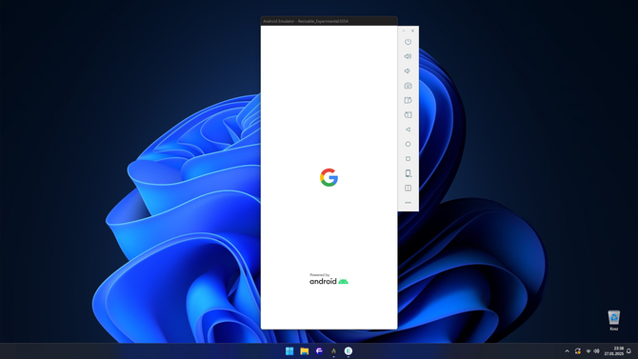
Task: Minimize the emulator toolbar panel
Action: point(404,30)
